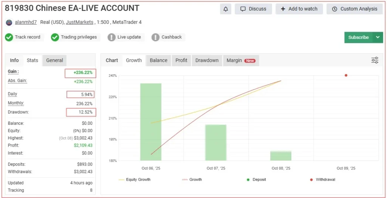The image size is (387, 198).
Task: Click the Daily label
Action: (x=12, y=94)
